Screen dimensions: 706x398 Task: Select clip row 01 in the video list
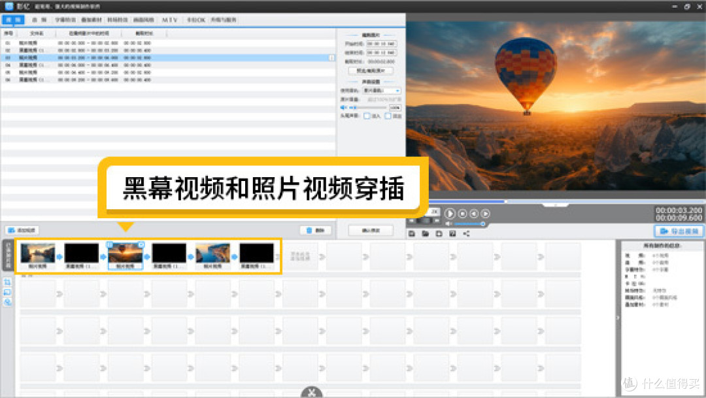pyautogui.click(x=167, y=42)
